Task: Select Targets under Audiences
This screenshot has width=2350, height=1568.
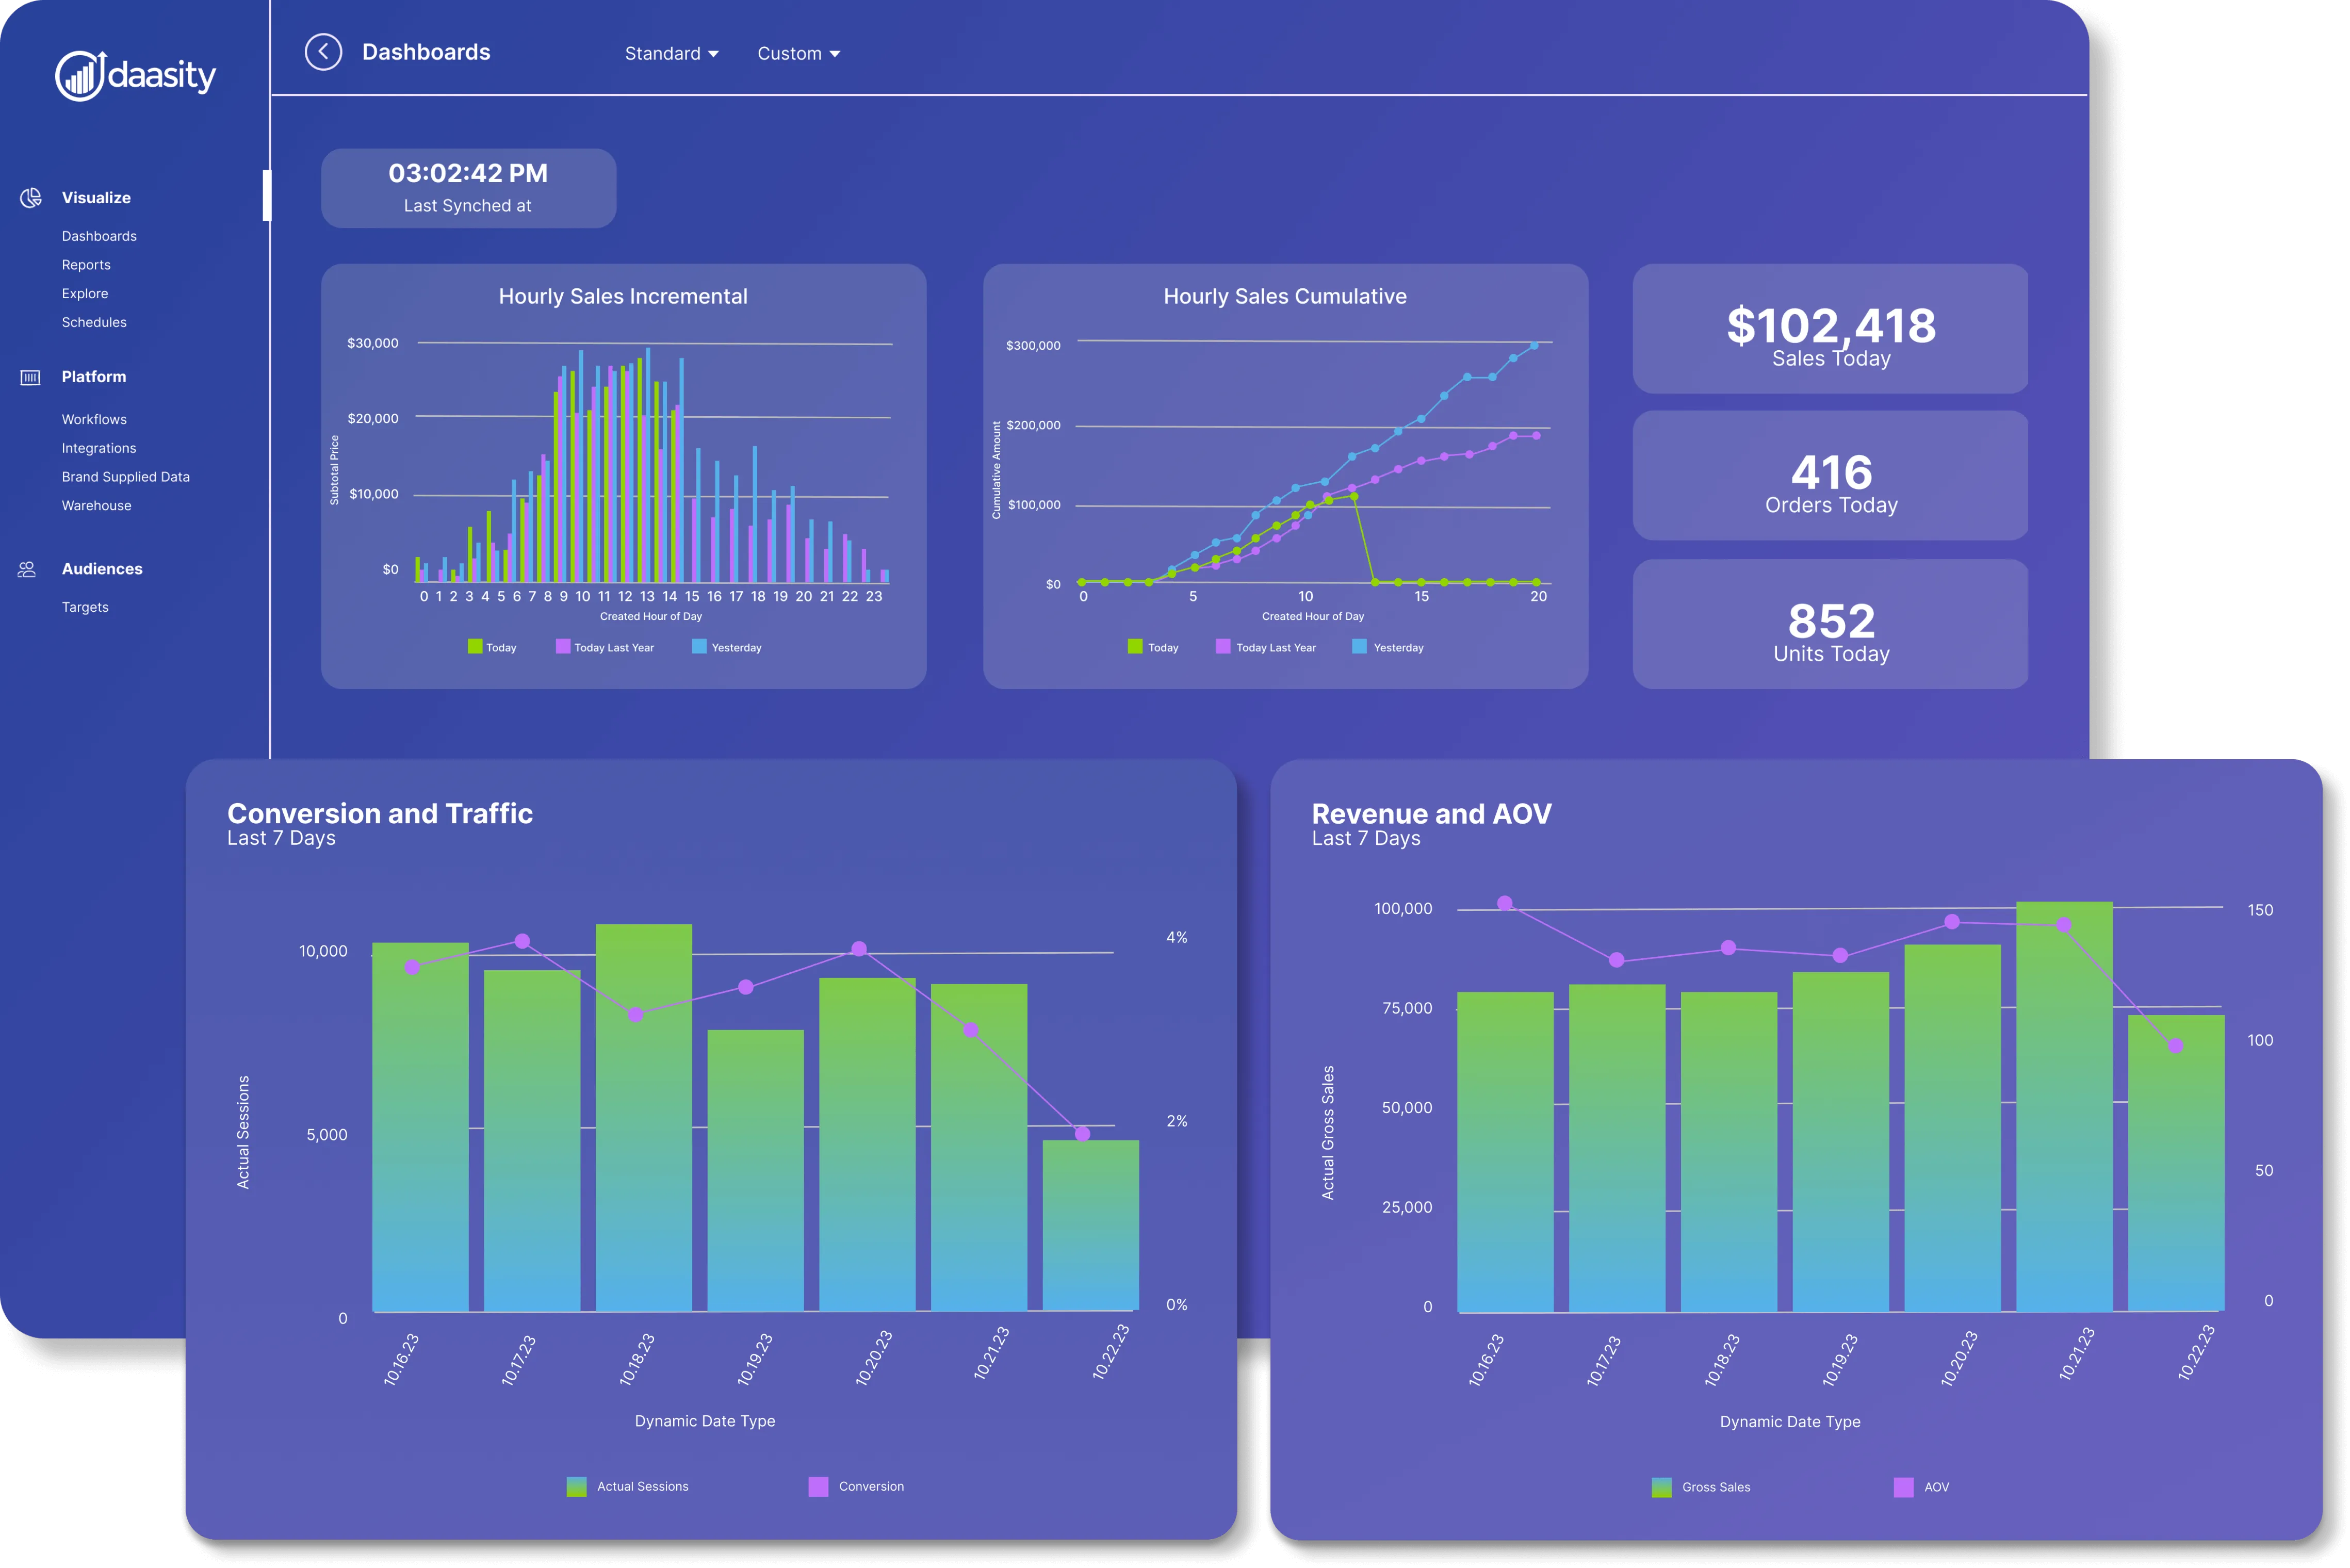Action: coord(85,606)
